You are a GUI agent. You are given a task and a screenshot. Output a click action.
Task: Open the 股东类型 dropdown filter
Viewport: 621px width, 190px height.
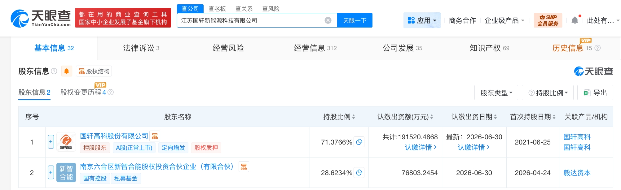coord(496,93)
